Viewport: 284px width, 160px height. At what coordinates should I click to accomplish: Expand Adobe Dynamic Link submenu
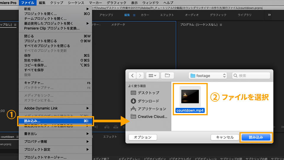coord(55,108)
